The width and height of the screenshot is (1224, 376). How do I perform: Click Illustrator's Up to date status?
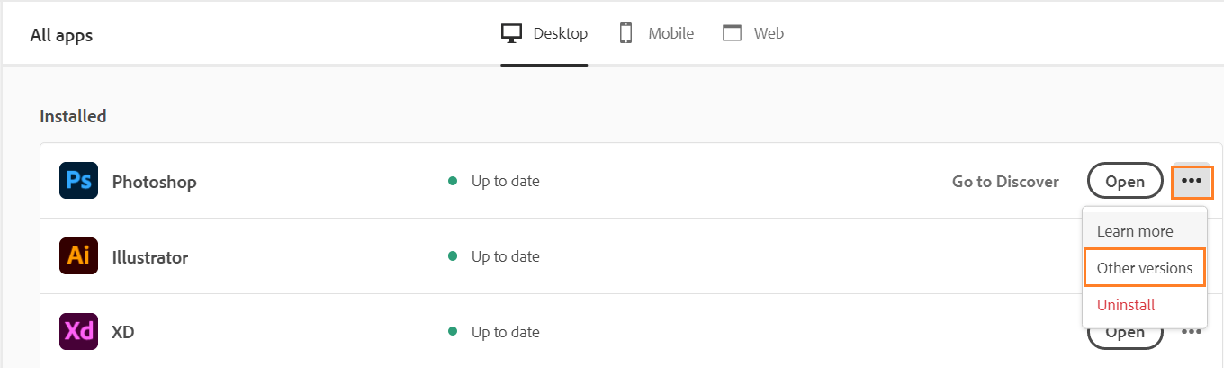[505, 256]
